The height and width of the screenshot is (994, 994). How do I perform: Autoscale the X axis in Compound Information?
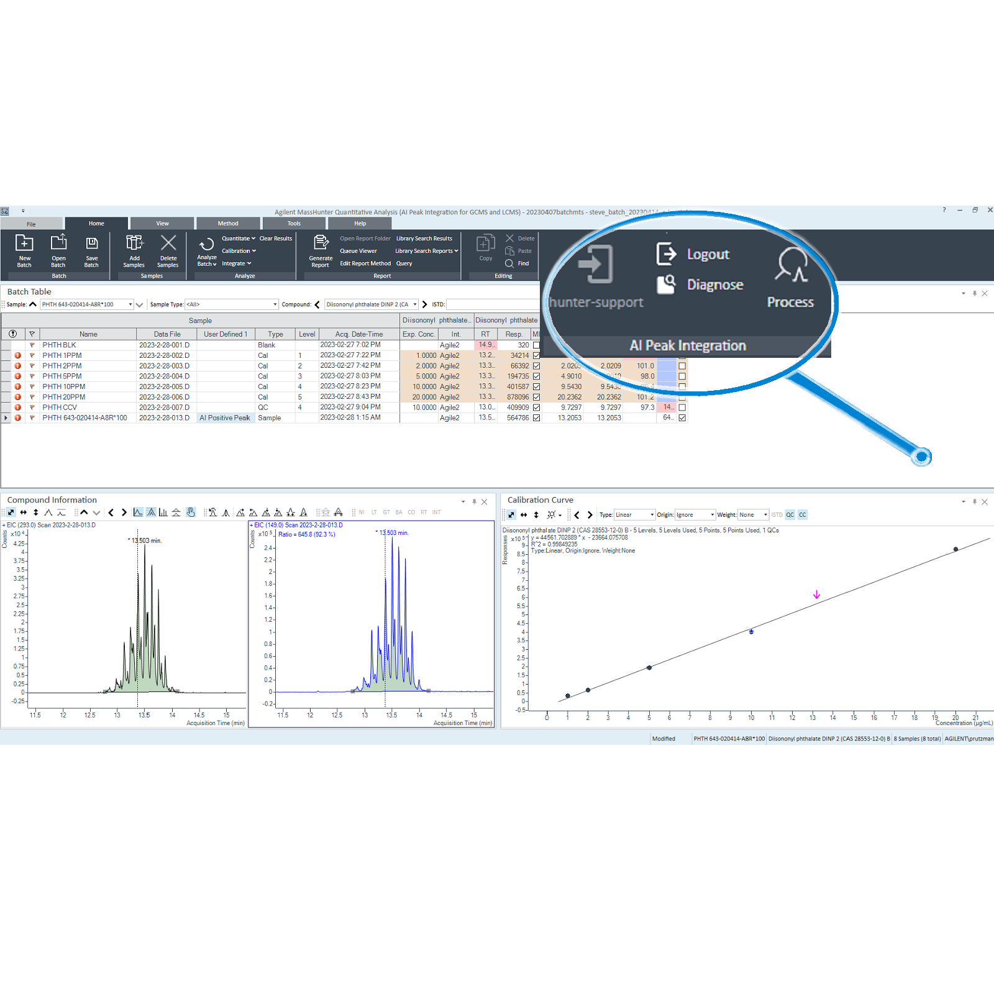point(24,513)
